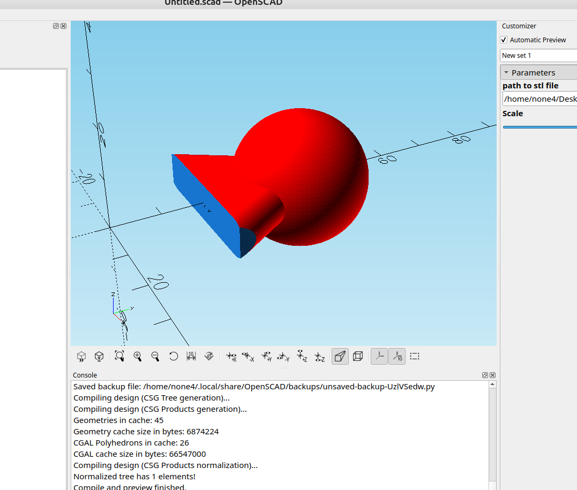Collapse the Parameters section
This screenshot has height=490, width=577.
(506, 73)
